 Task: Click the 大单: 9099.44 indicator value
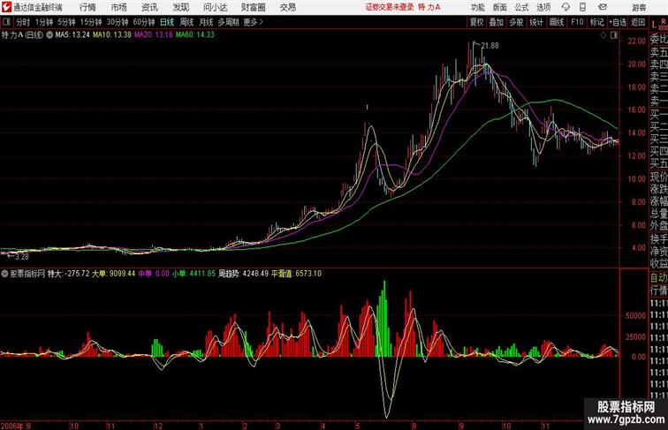114,274
